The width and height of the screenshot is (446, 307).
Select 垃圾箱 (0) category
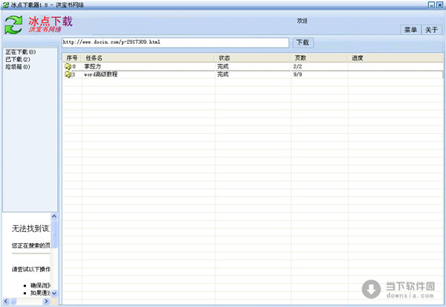point(18,67)
